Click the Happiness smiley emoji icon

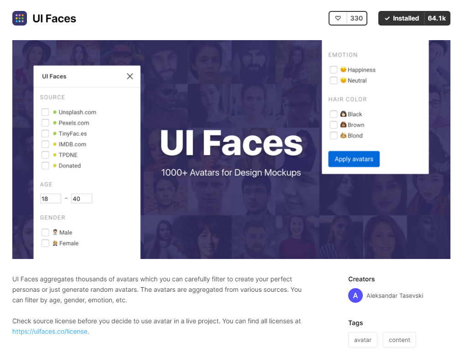(x=343, y=69)
